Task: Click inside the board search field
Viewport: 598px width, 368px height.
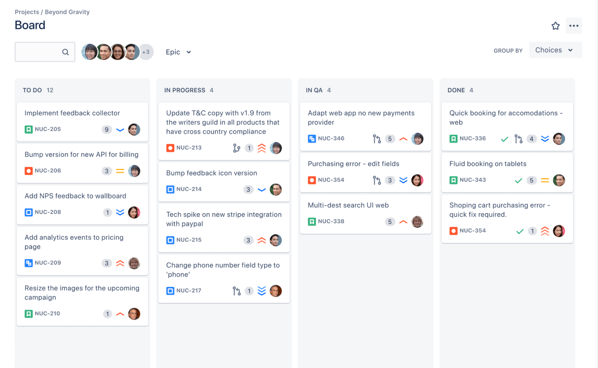Action: click(39, 52)
